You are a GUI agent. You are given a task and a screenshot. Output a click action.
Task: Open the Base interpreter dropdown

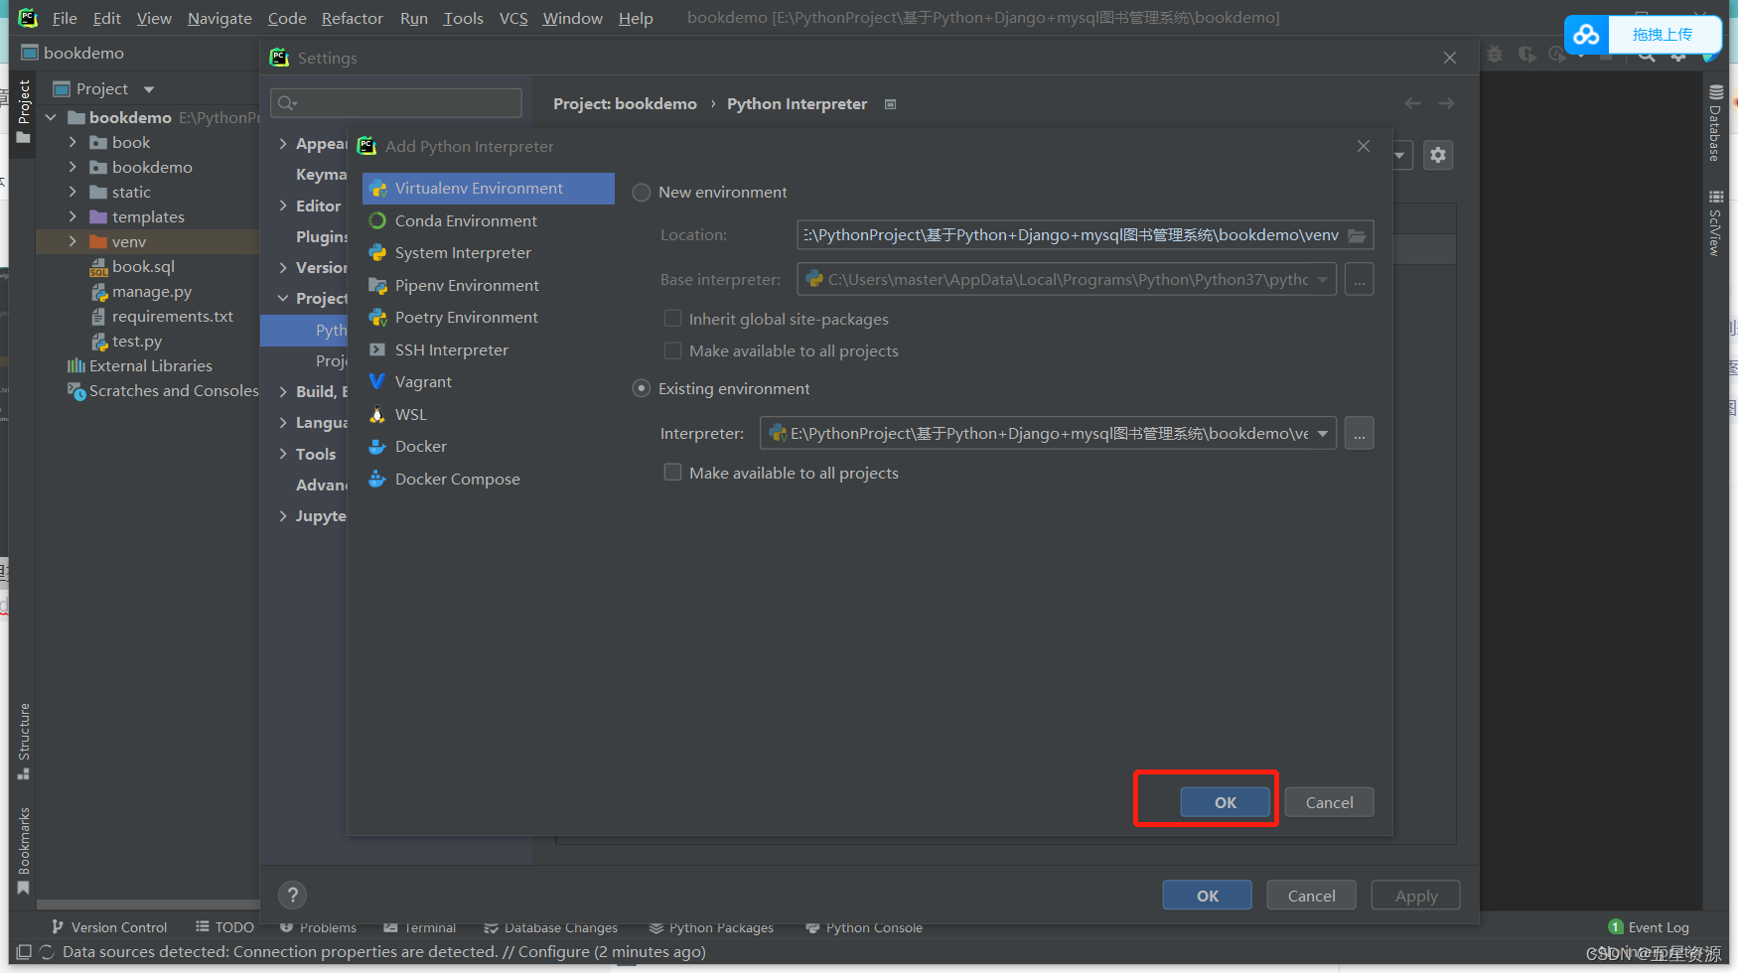point(1323,280)
